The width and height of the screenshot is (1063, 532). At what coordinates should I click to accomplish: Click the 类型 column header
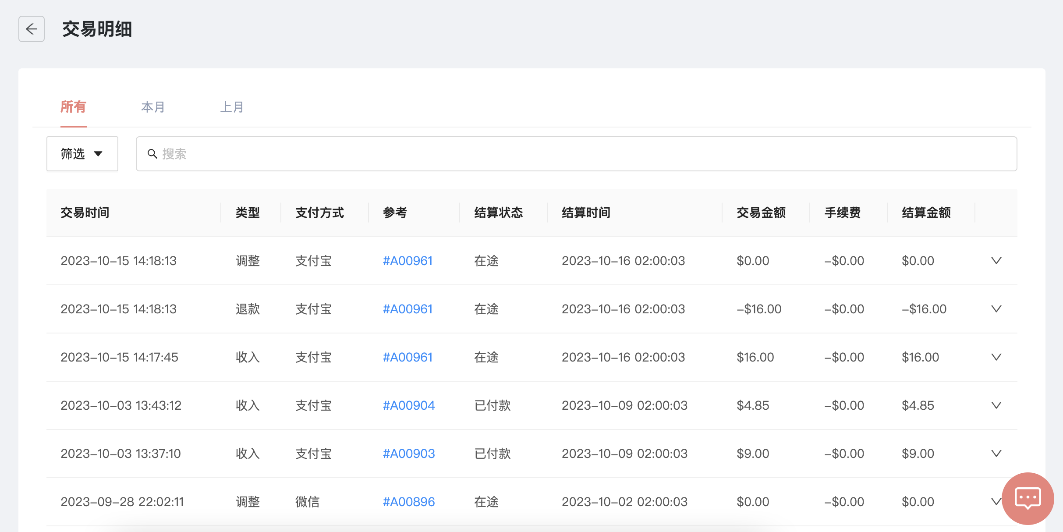tap(248, 213)
